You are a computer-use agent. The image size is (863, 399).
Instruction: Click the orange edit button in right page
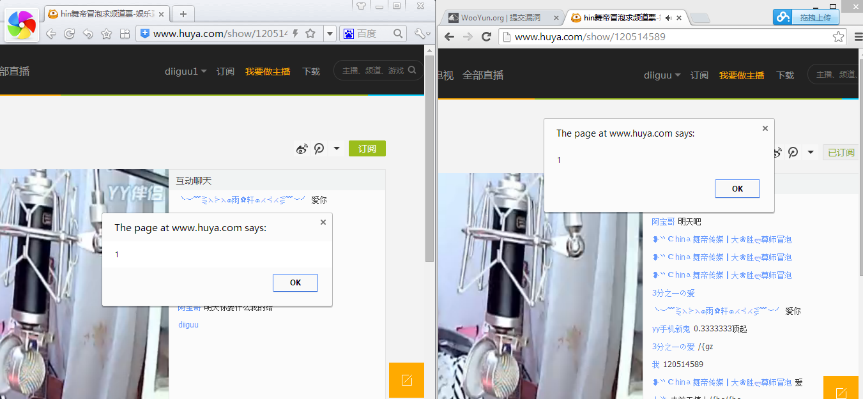(x=841, y=388)
